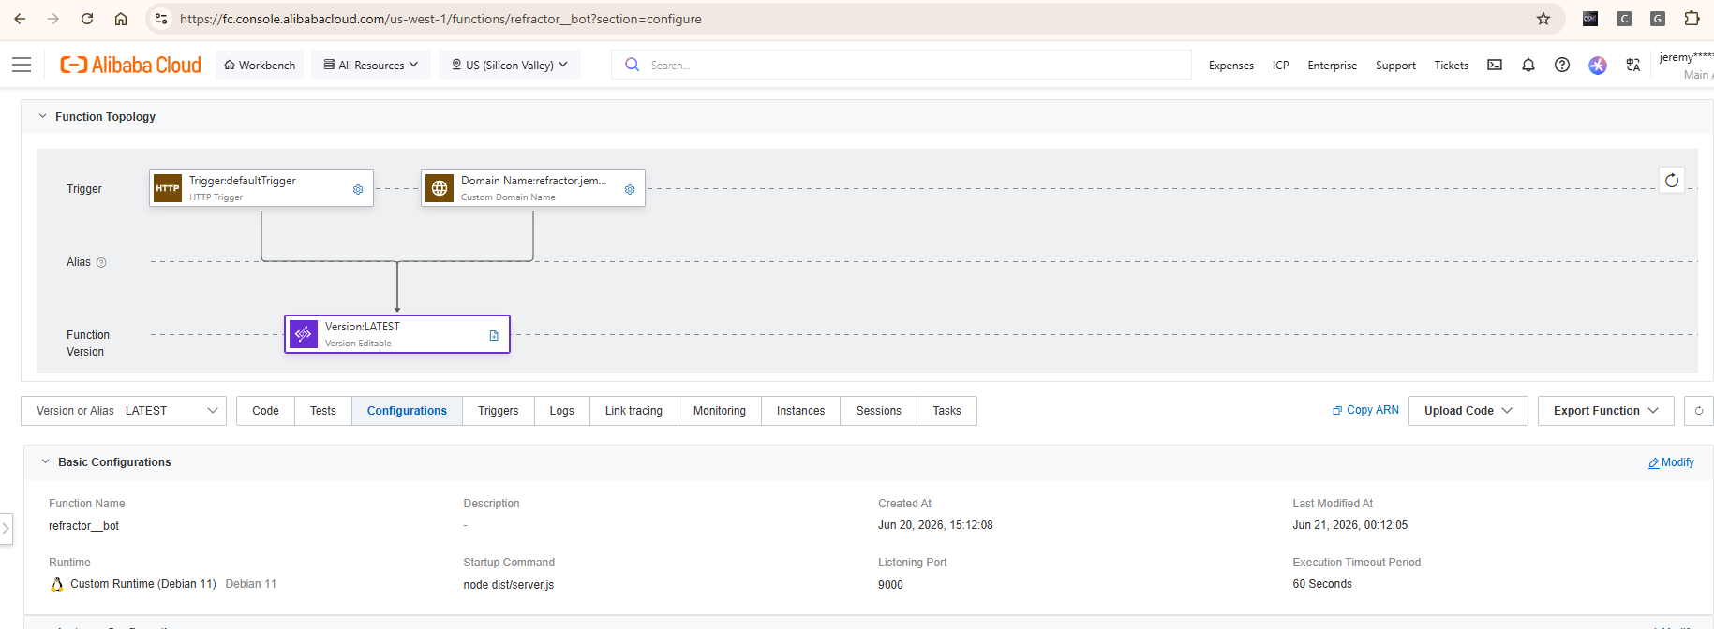Click the startup command node dist/server.js
Image resolution: width=1714 pixels, height=629 pixels.
click(x=508, y=585)
